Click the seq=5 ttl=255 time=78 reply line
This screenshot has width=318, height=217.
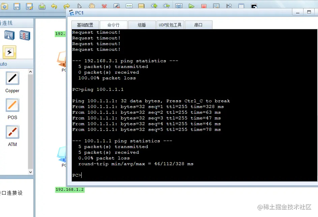[146, 130]
